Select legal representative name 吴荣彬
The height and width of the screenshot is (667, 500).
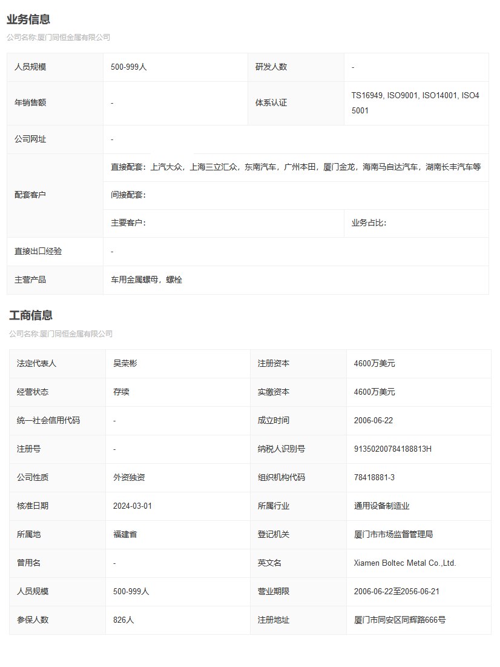tap(125, 364)
